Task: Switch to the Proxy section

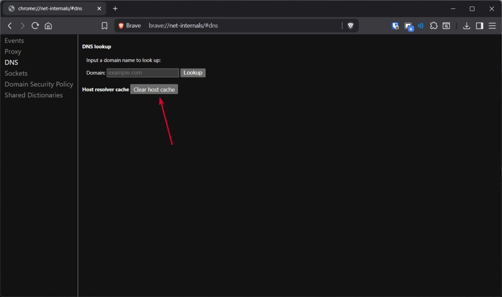Action: click(x=13, y=51)
